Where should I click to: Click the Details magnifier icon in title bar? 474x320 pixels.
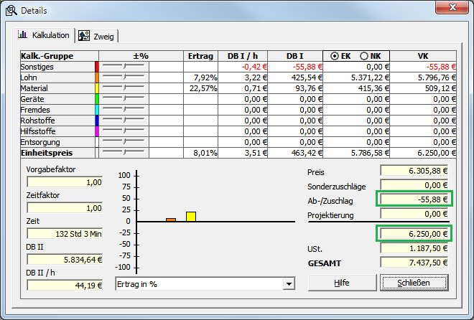[11, 11]
